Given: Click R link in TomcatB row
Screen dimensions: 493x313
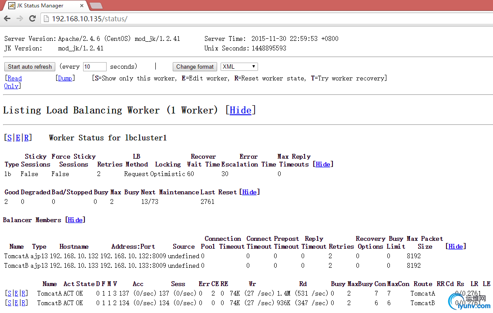Looking at the screenshot, I should (23, 303).
